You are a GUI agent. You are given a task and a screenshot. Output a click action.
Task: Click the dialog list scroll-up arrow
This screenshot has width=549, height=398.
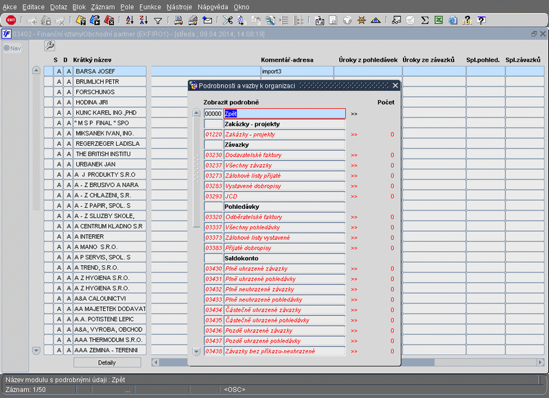tap(196, 113)
